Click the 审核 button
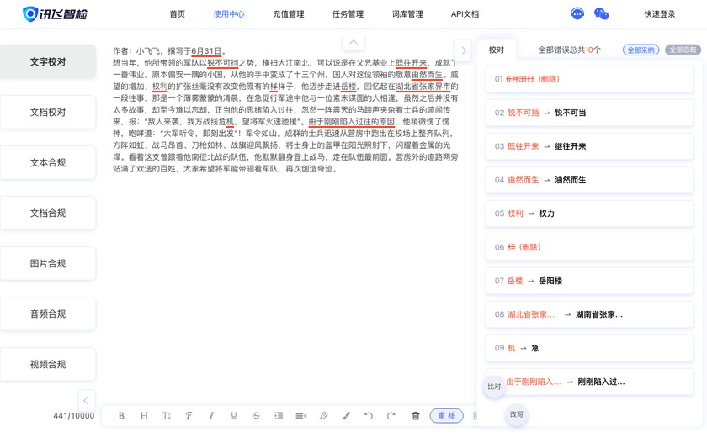The image size is (707, 437). [x=446, y=415]
